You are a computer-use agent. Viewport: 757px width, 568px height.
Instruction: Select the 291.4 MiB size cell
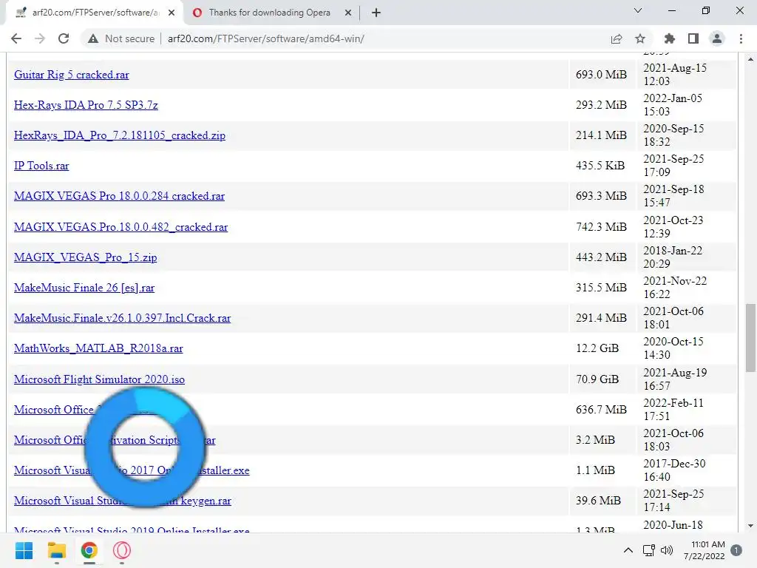click(602, 318)
